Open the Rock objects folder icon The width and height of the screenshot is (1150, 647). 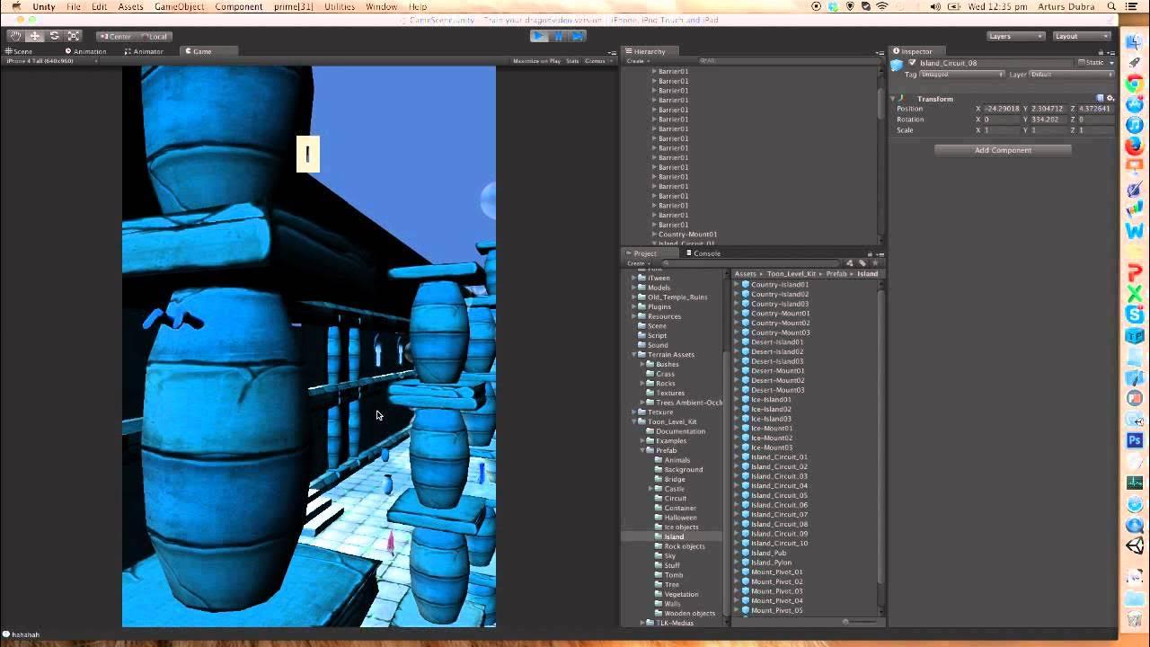(x=658, y=546)
